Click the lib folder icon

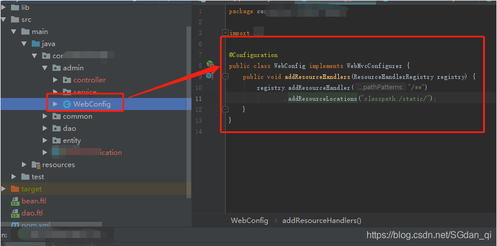pyautogui.click(x=15, y=7)
